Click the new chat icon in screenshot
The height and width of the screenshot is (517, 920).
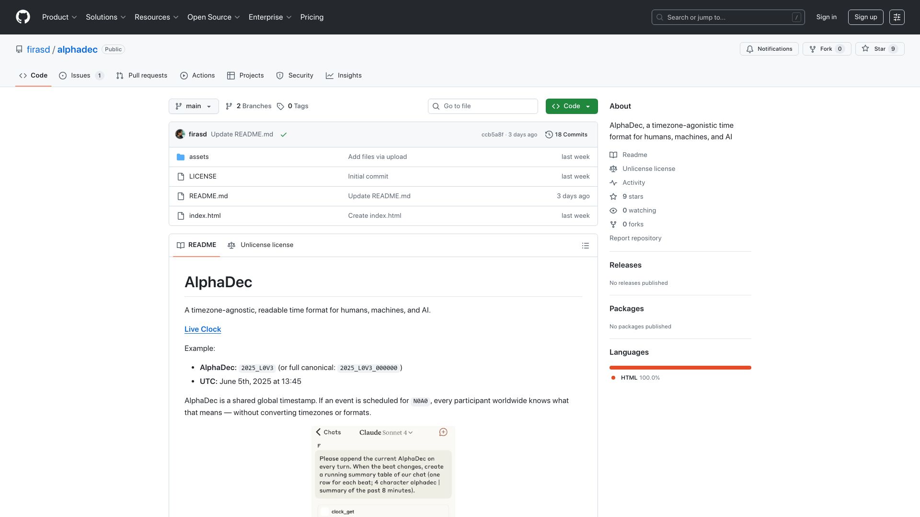point(443,432)
